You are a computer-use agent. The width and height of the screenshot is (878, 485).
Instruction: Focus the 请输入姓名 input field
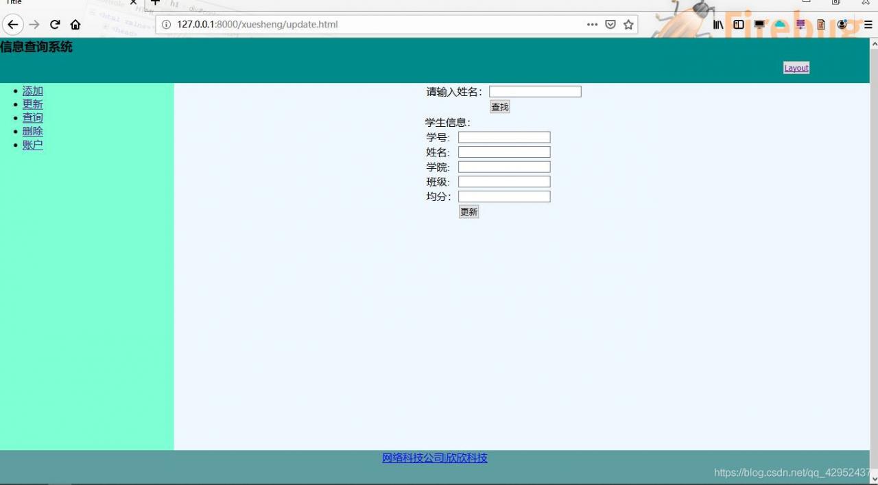coord(535,92)
